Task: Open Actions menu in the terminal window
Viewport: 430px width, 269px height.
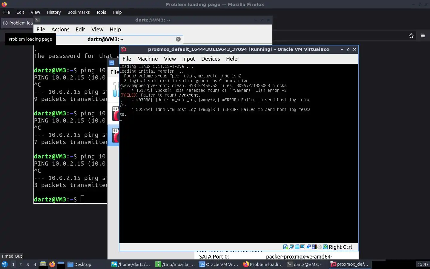Action: tap(60, 30)
